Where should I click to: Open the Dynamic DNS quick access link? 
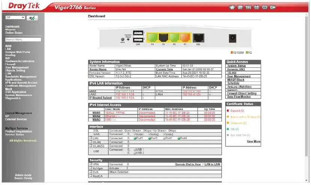(236, 69)
